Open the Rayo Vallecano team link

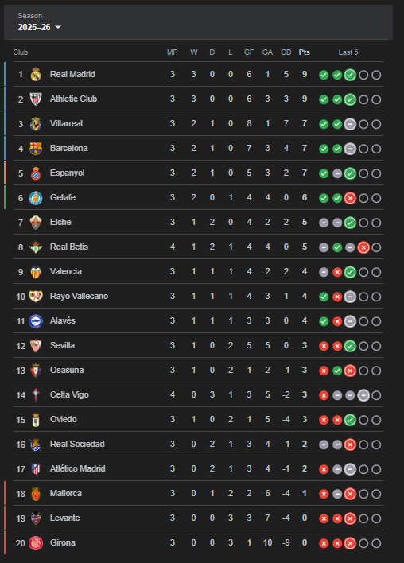point(79,296)
